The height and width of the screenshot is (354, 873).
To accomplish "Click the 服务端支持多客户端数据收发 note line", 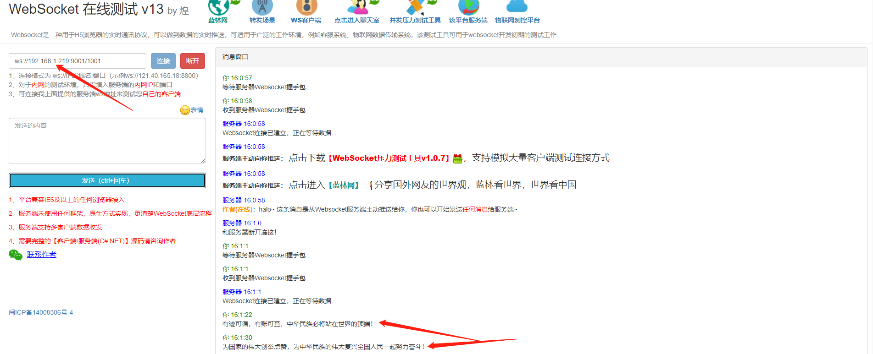I will [56, 227].
